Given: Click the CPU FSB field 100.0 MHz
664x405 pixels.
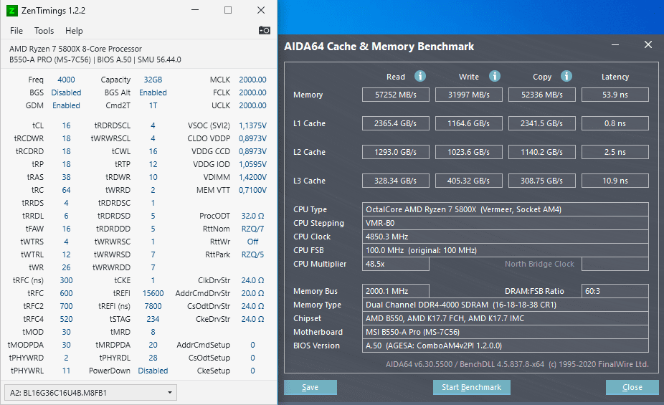Looking at the screenshot, I should pos(506,250).
